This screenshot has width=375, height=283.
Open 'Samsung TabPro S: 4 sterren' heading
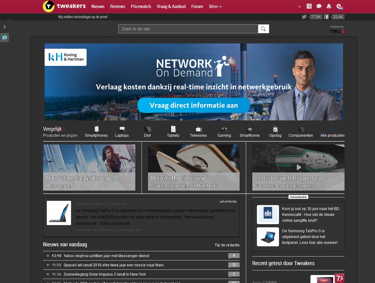click(x=101, y=204)
